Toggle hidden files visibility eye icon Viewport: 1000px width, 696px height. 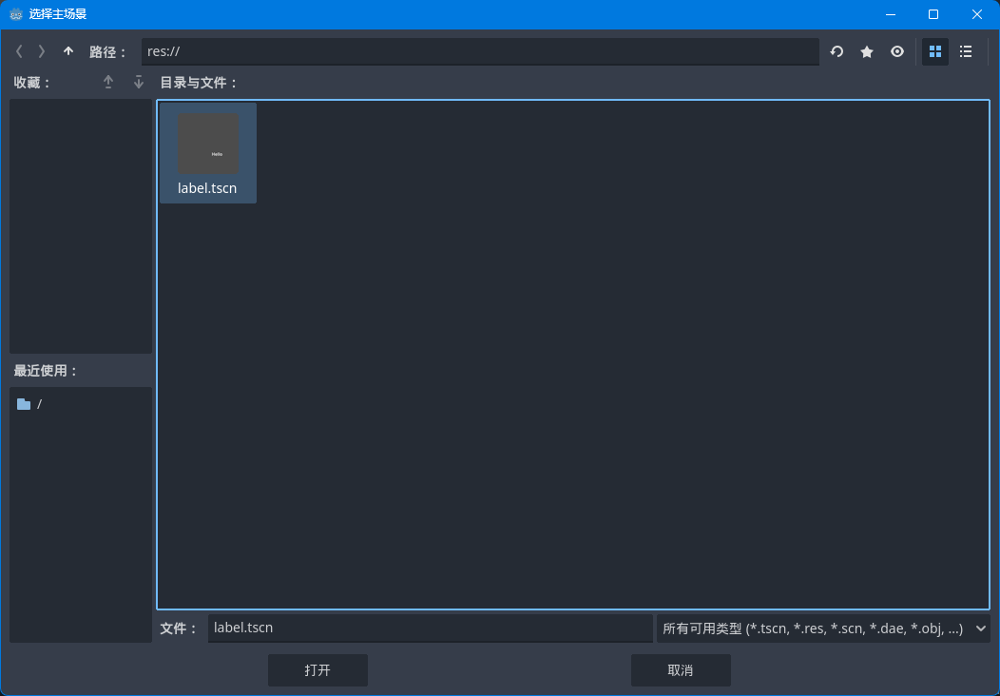897,51
